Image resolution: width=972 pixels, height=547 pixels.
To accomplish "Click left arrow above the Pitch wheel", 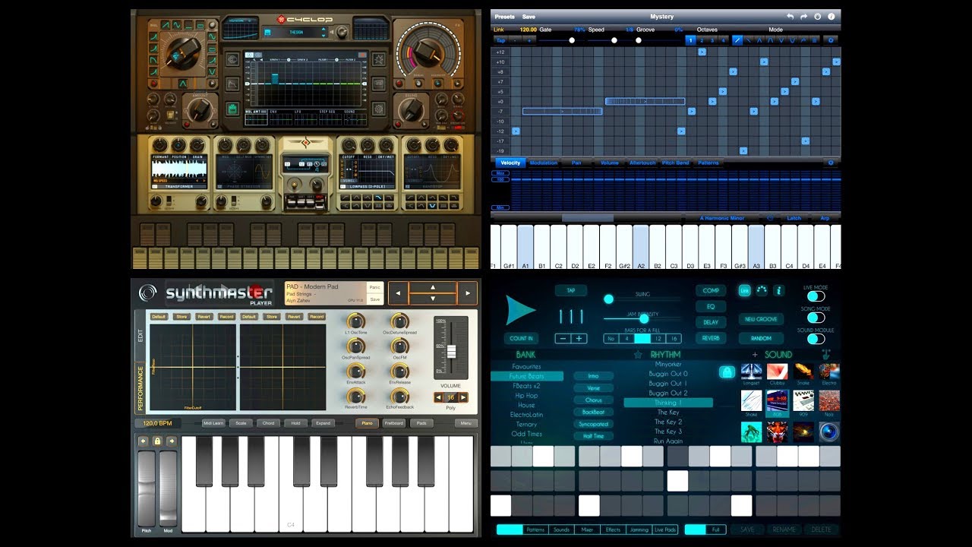I will pyautogui.click(x=143, y=441).
